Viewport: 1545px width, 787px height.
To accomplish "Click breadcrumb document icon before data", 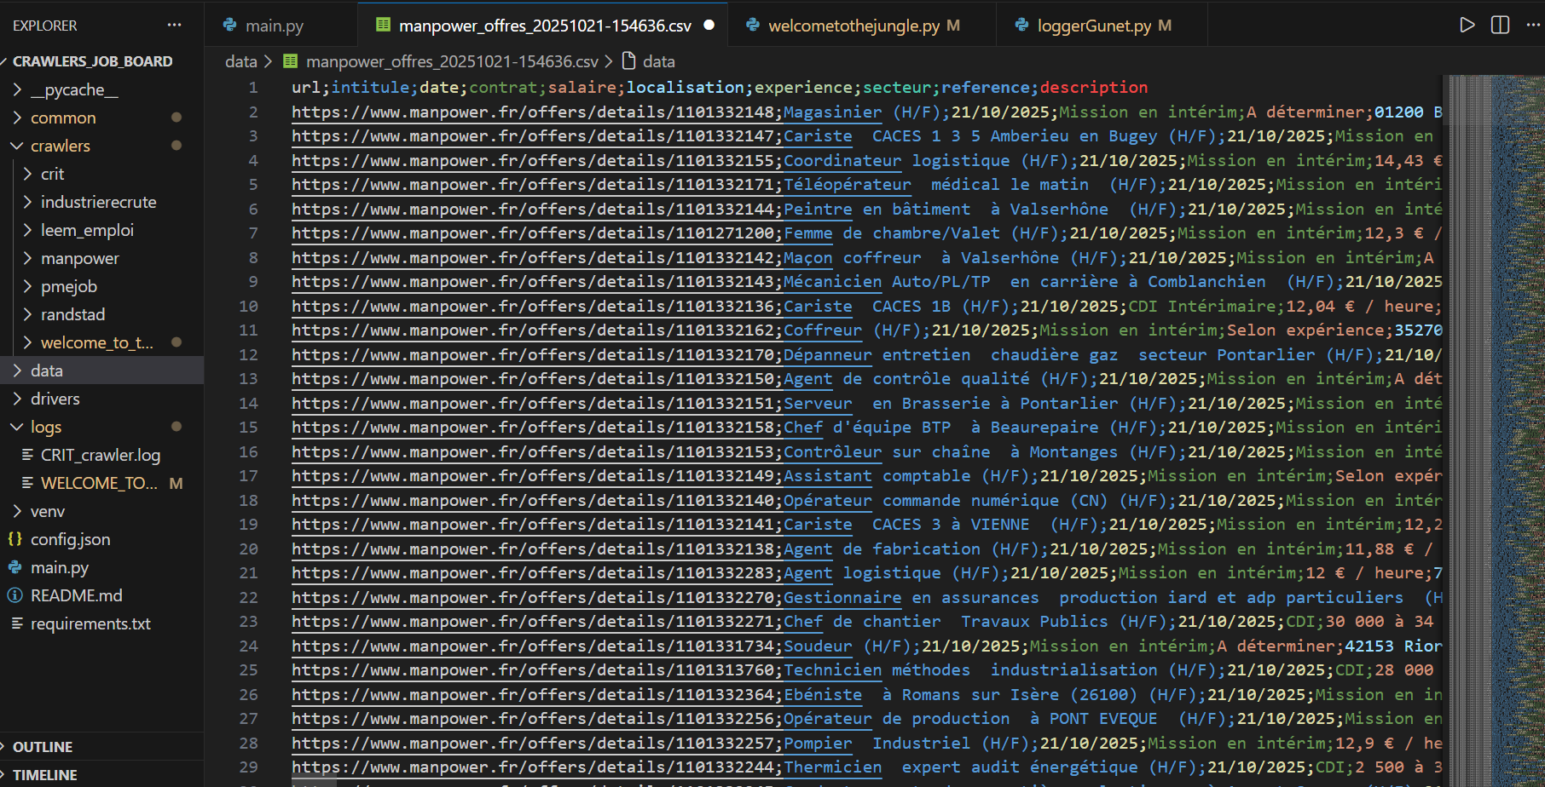I will (x=629, y=61).
